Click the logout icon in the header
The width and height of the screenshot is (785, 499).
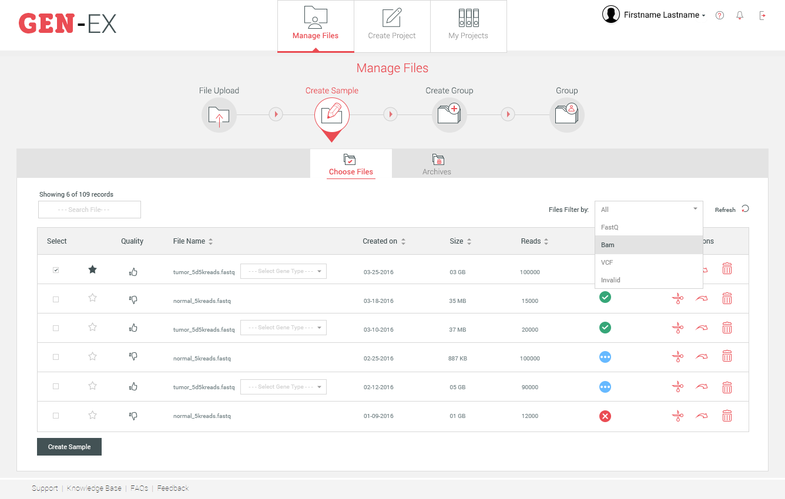click(x=763, y=15)
